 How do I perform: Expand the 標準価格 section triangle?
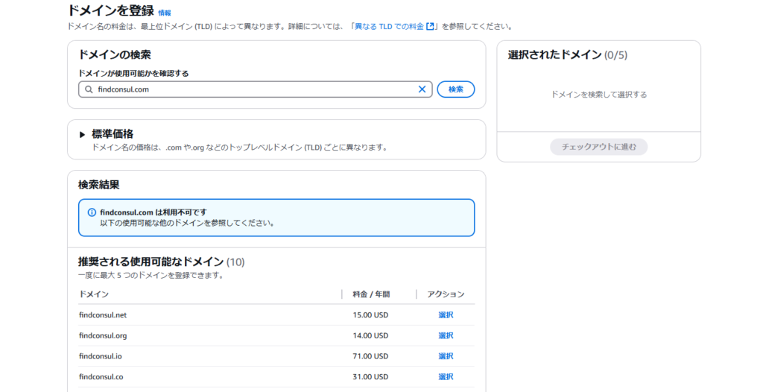[83, 135]
